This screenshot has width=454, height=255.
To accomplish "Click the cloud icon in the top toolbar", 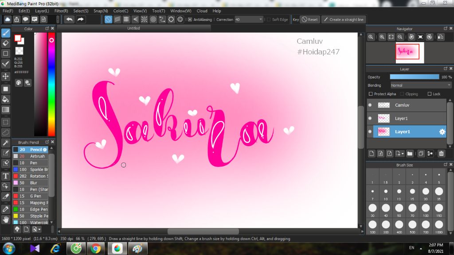I will 8,19.
